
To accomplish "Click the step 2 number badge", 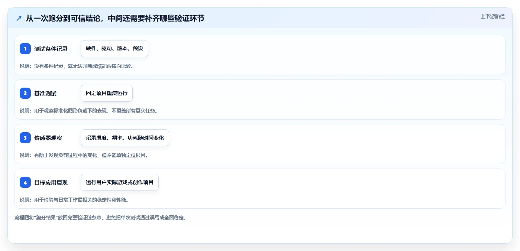I will pos(25,93).
